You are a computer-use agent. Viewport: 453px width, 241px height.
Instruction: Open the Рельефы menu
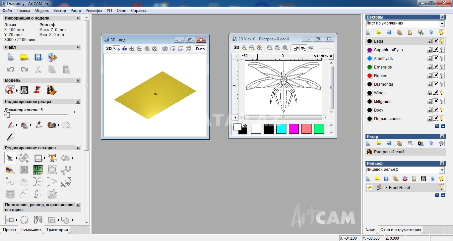pyautogui.click(x=94, y=11)
